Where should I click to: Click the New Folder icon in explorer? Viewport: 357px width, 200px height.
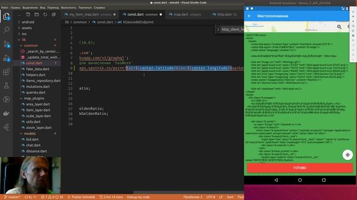(x=36, y=14)
